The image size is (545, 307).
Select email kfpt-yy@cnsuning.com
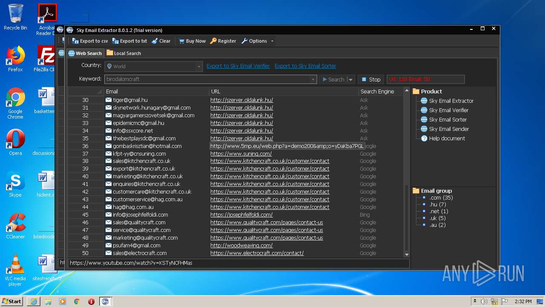139,154
